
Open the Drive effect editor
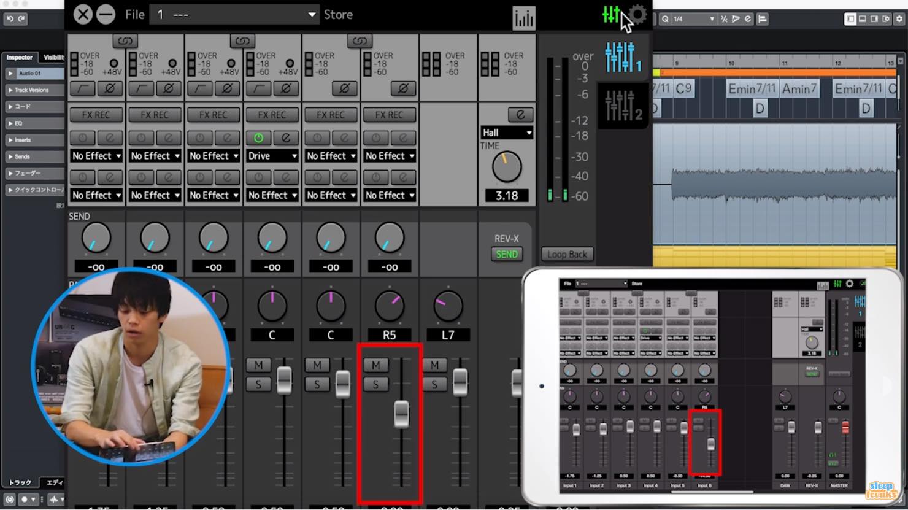(x=286, y=138)
